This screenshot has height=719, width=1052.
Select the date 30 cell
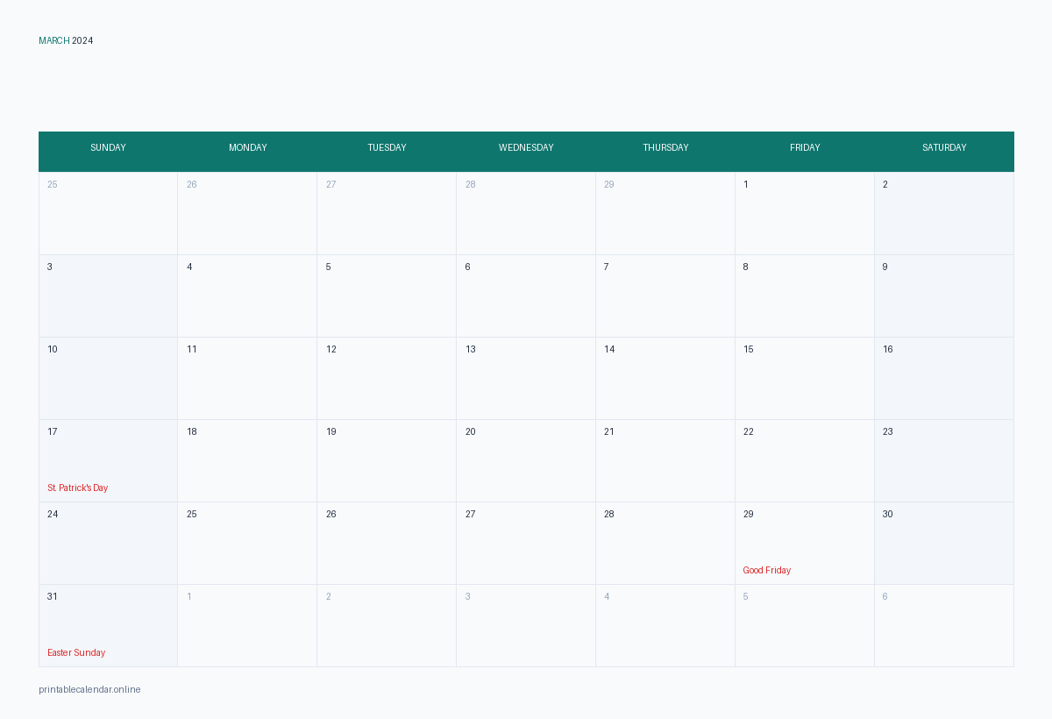tap(944, 544)
